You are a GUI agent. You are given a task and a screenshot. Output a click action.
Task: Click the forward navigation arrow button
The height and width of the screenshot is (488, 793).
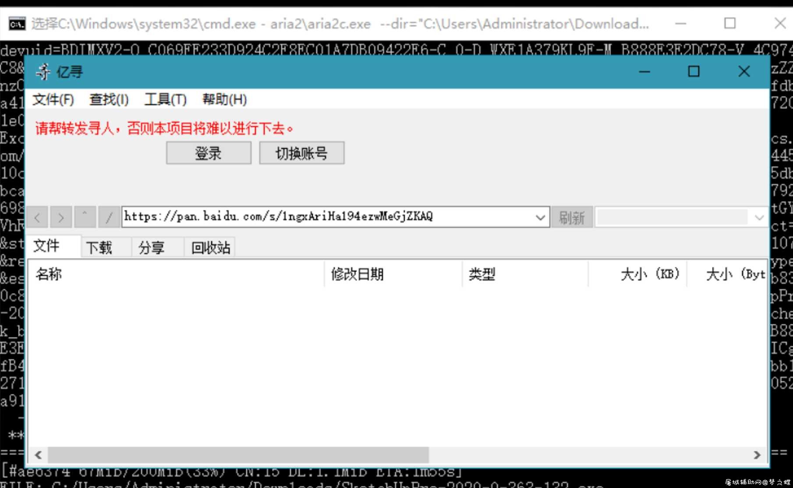pos(61,217)
